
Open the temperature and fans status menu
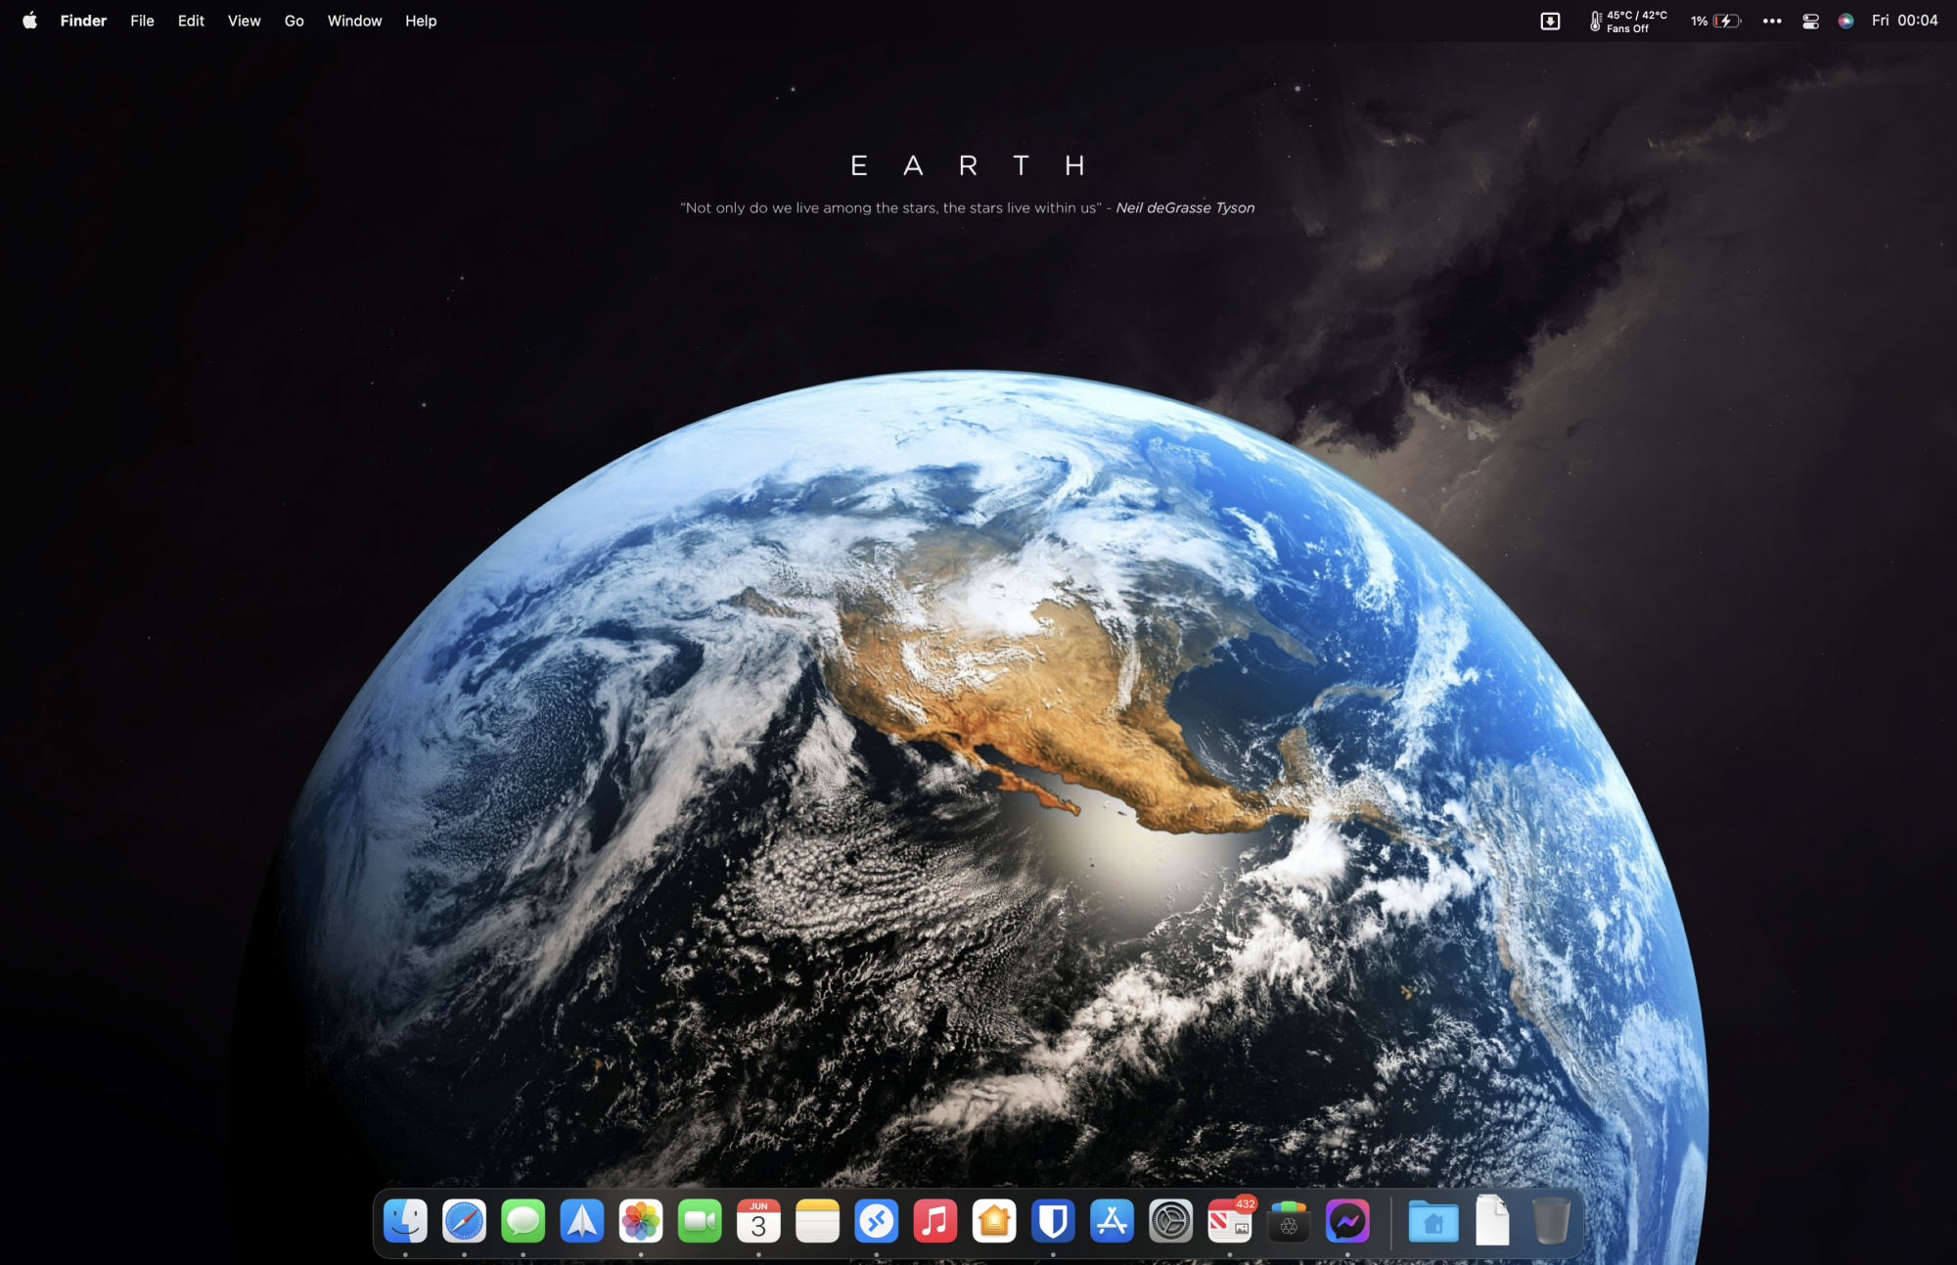point(1628,21)
